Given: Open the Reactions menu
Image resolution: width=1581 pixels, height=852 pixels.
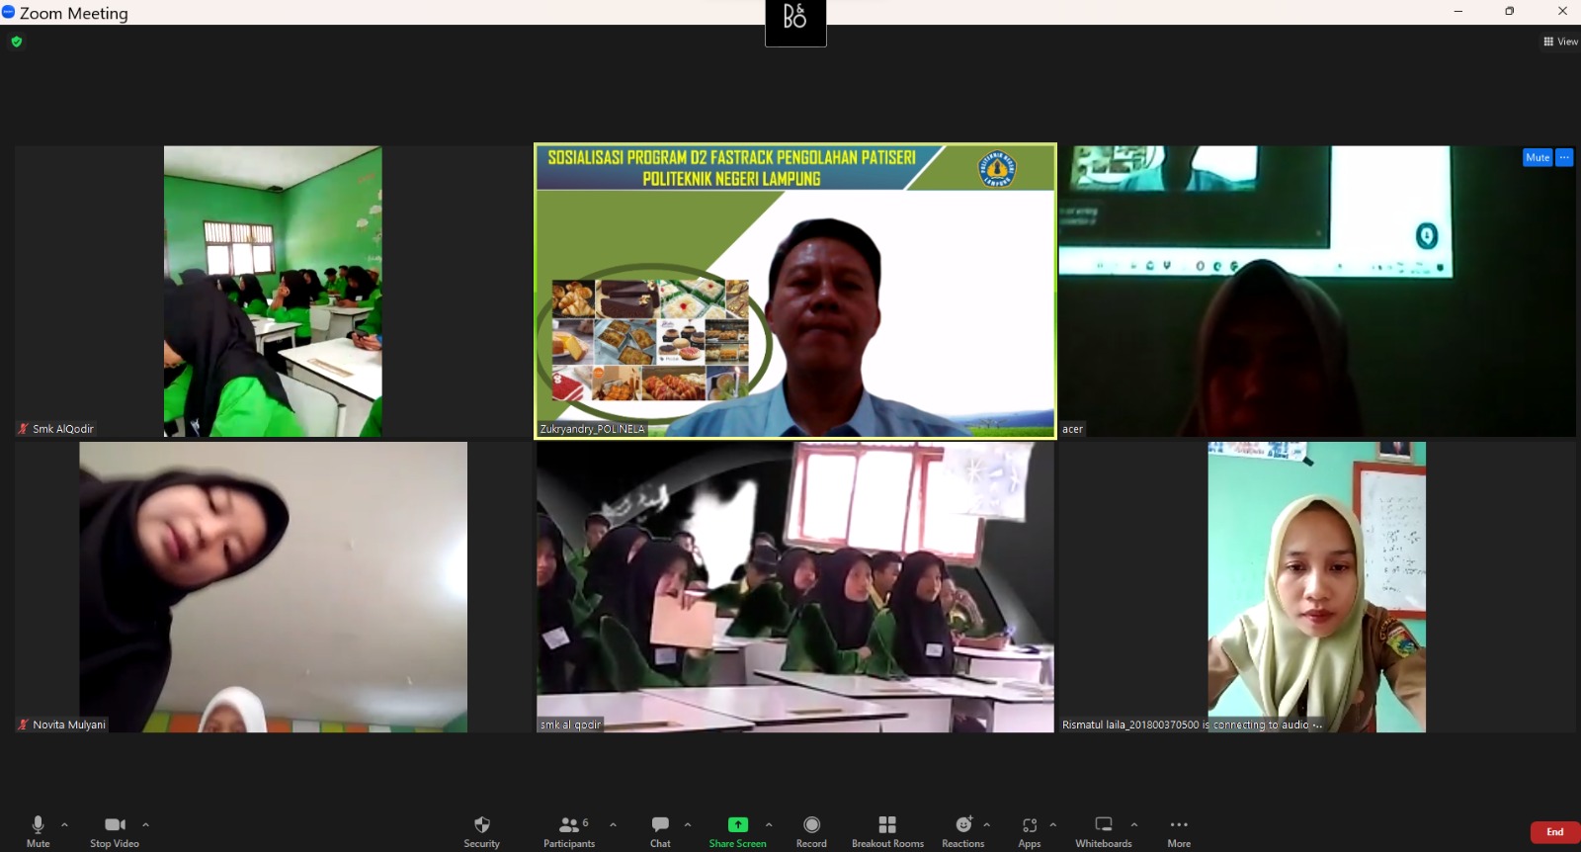Looking at the screenshot, I should [963, 831].
